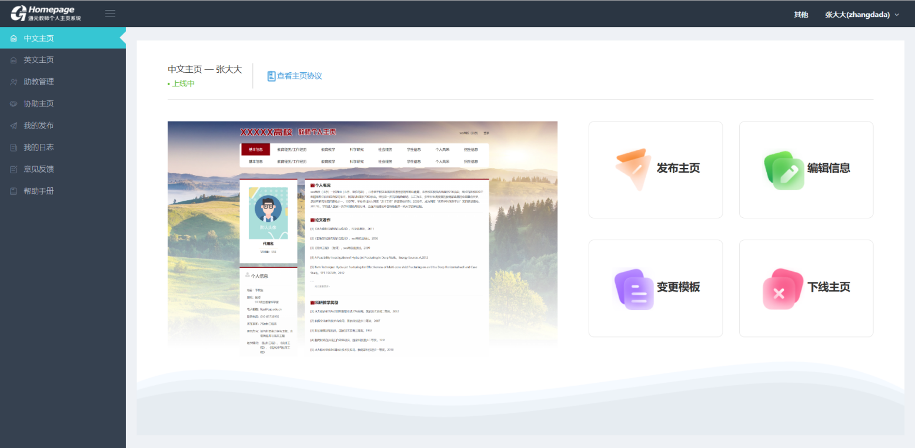Select 英文主页 in the sidebar

[39, 60]
